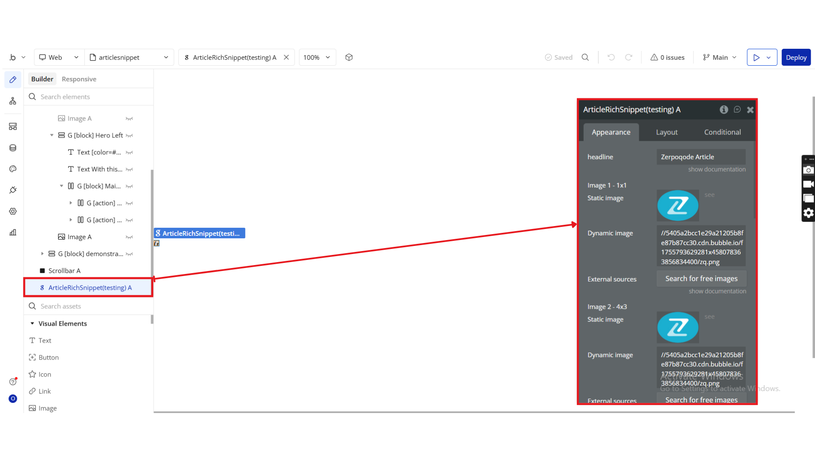Image resolution: width=815 pixels, height=458 pixels.
Task: Click the headline field with Zerpoqode Article
Action: coord(700,157)
